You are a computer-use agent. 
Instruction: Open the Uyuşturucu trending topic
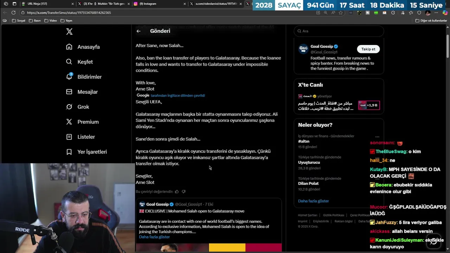coord(309,162)
